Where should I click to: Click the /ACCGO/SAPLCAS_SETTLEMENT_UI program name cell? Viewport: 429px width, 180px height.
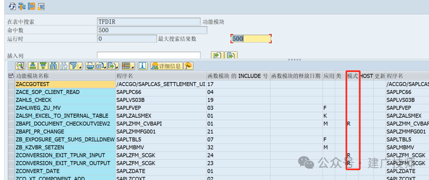161,84
